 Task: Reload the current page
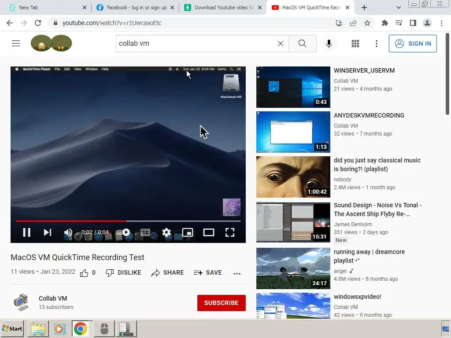tap(38, 23)
